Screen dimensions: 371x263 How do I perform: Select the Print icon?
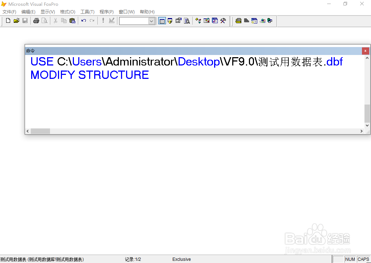click(36, 21)
